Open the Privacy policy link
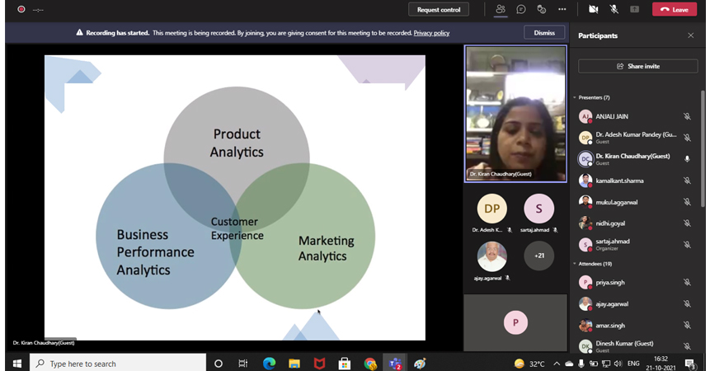This screenshot has width=710, height=371. coord(431,33)
